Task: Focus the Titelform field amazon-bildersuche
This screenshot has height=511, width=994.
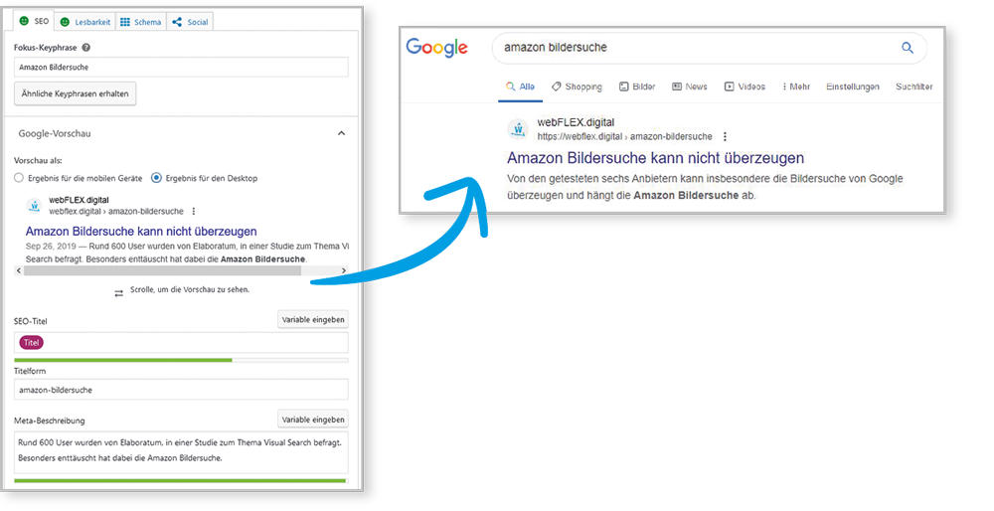Action: pyautogui.click(x=181, y=390)
